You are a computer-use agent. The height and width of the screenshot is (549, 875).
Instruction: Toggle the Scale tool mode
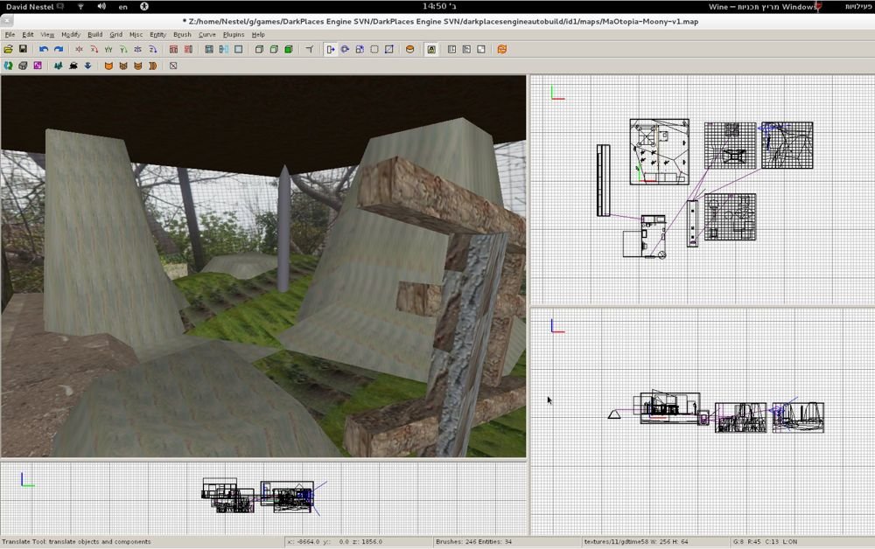pyautogui.click(x=360, y=49)
